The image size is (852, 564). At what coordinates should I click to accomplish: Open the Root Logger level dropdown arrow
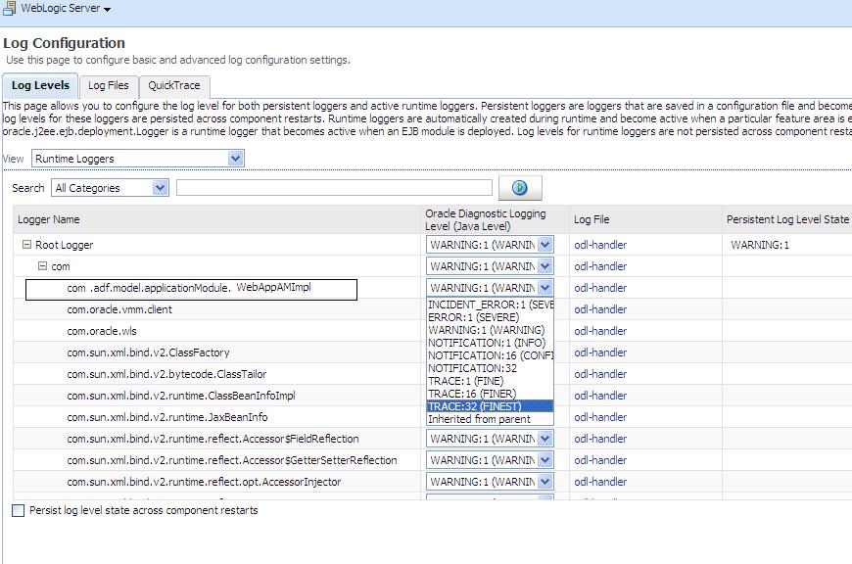coord(545,244)
